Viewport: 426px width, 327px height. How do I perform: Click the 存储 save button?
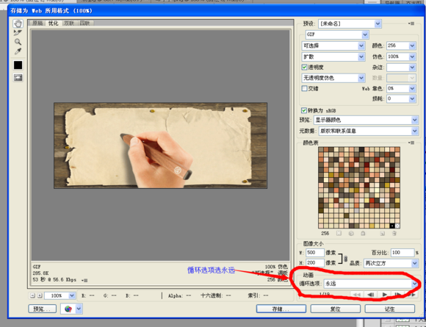[281, 309]
